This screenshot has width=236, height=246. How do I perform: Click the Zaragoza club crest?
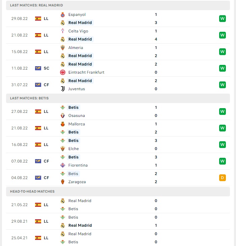tap(63, 182)
